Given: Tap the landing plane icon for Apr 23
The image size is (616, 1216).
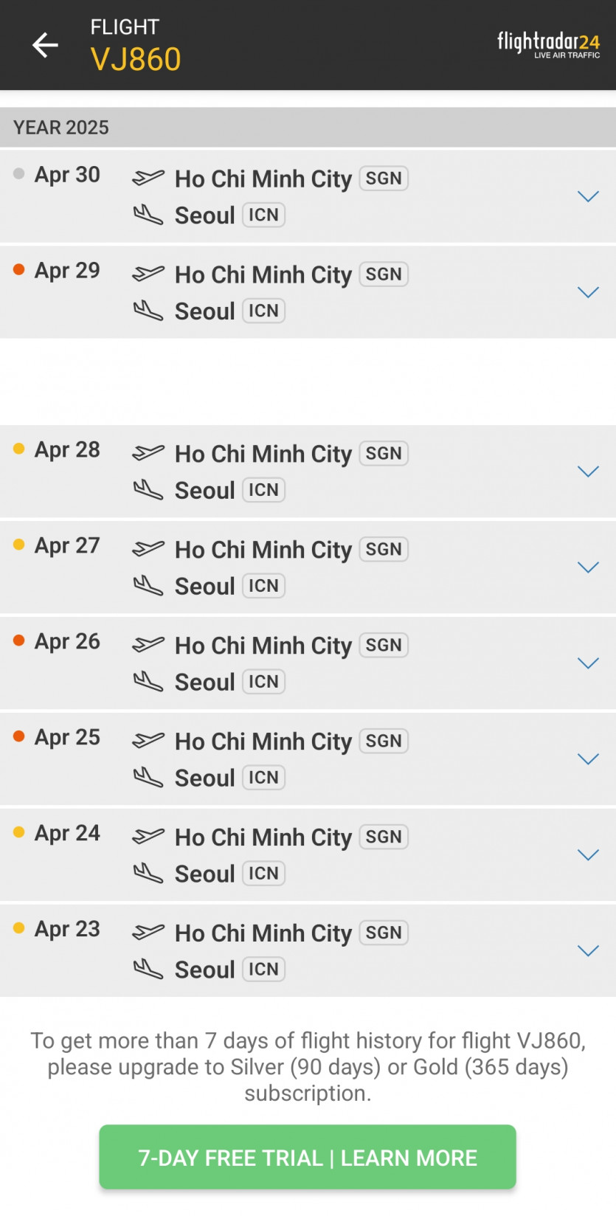Looking at the screenshot, I should click(148, 969).
